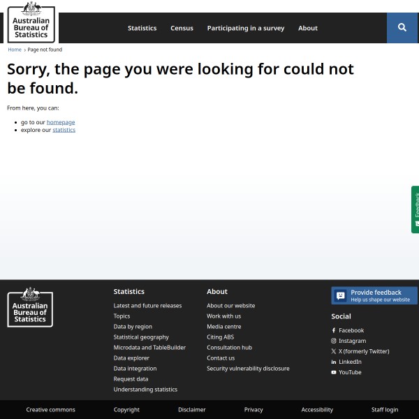Open Participating in a survey menu
Screen dimensions: 419x419
pyautogui.click(x=245, y=28)
